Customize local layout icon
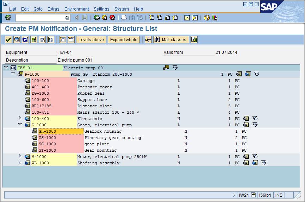This screenshot has width=305, height=202. point(214,18)
